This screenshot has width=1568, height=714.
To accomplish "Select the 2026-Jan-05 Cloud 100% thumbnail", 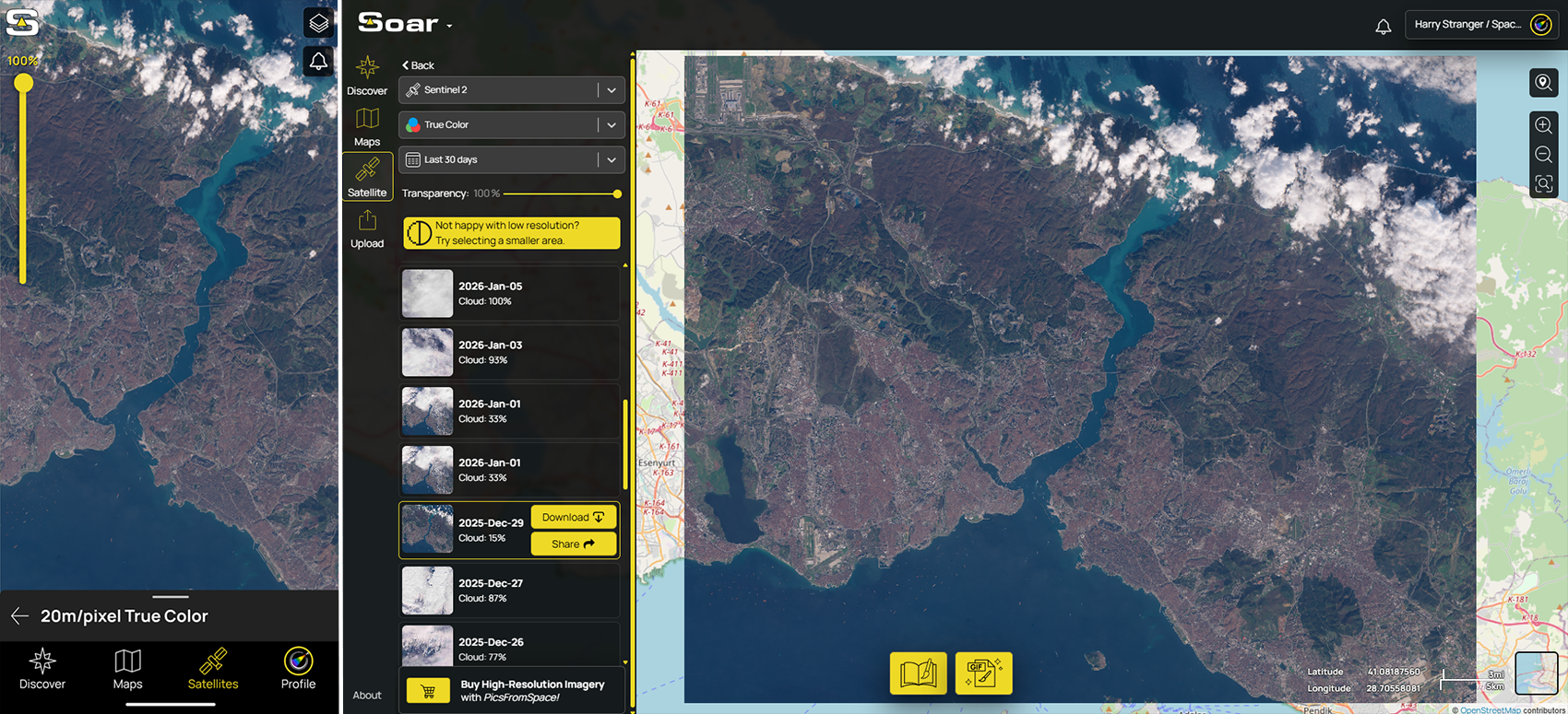I will click(427, 293).
